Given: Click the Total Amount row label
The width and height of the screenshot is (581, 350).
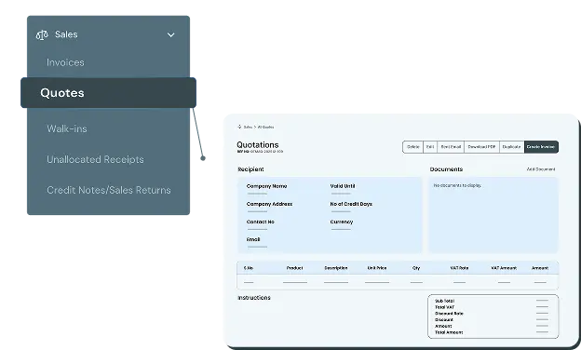Looking at the screenshot, I should coord(449,332).
